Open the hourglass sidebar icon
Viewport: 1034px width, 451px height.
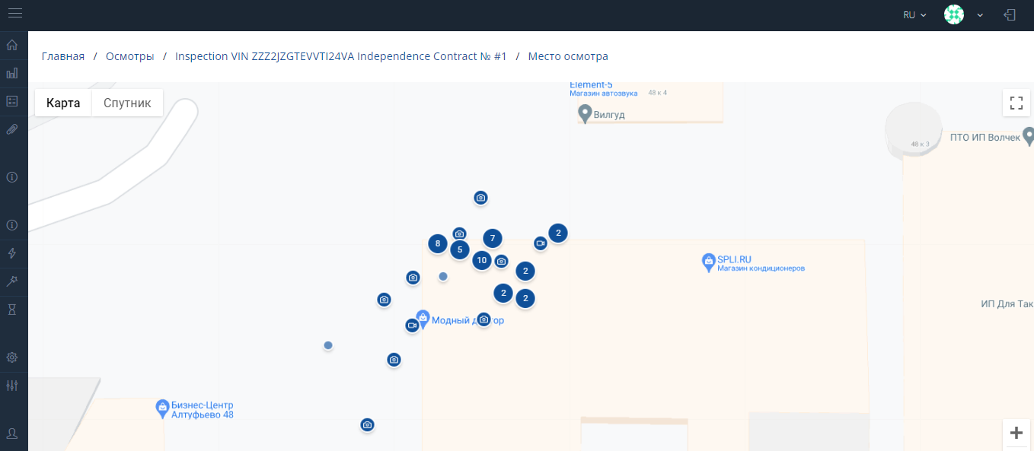(12, 310)
